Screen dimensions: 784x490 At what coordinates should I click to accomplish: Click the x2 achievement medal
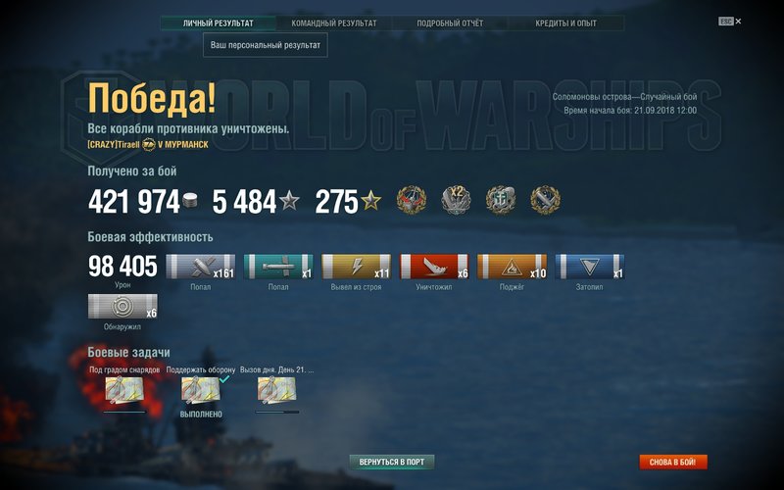pyautogui.click(x=456, y=200)
